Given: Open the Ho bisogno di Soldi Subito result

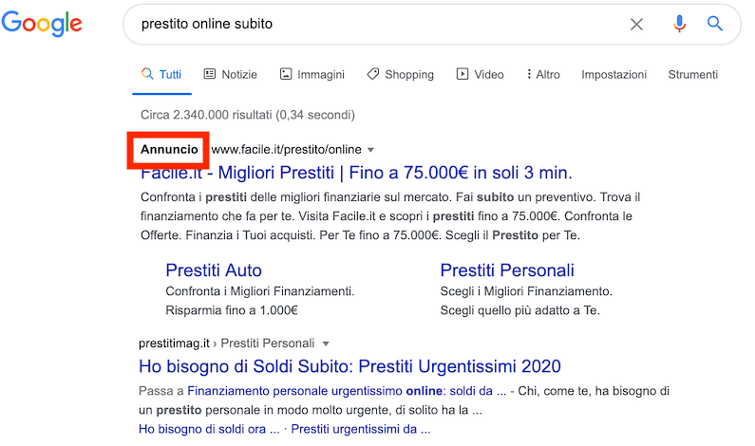Looking at the screenshot, I should coord(349,366).
